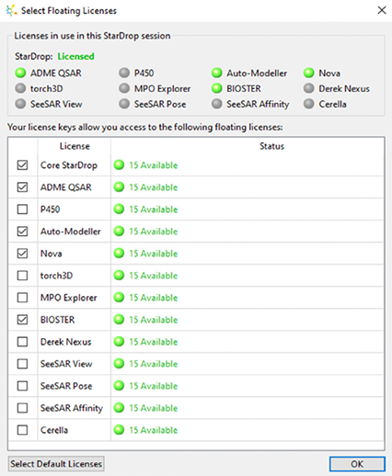
Task: Uncheck the Auto-Modeller license checkbox
Action: (x=22, y=232)
